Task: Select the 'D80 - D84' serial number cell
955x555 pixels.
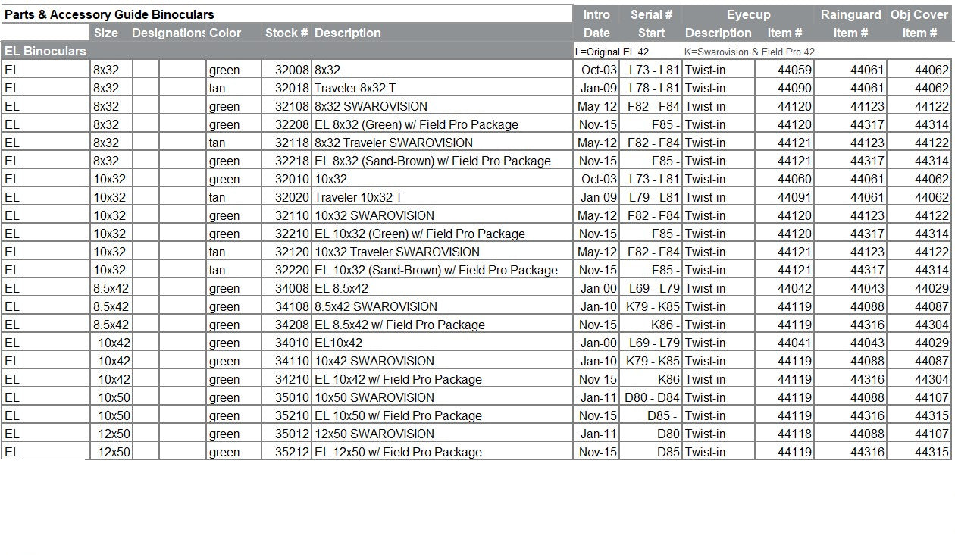Action: 652,397
